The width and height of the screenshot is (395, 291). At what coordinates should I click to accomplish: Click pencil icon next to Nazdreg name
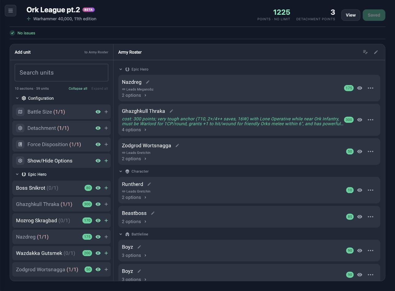click(148, 82)
